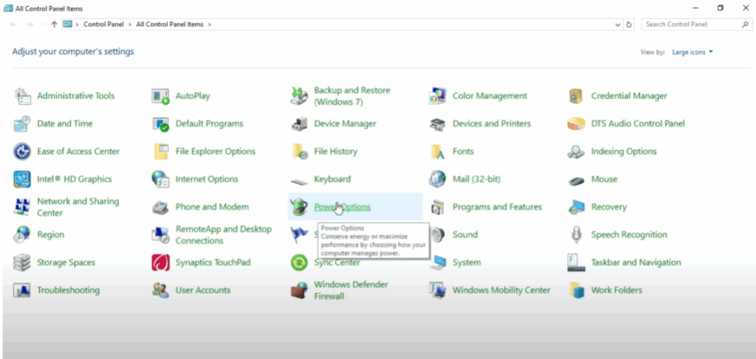Click the Sound speaker icon
756x359 pixels.
pos(438,235)
